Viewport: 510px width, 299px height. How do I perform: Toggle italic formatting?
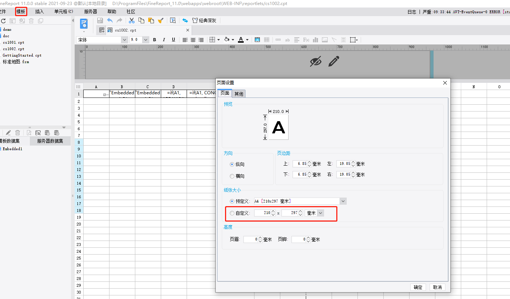tap(164, 40)
